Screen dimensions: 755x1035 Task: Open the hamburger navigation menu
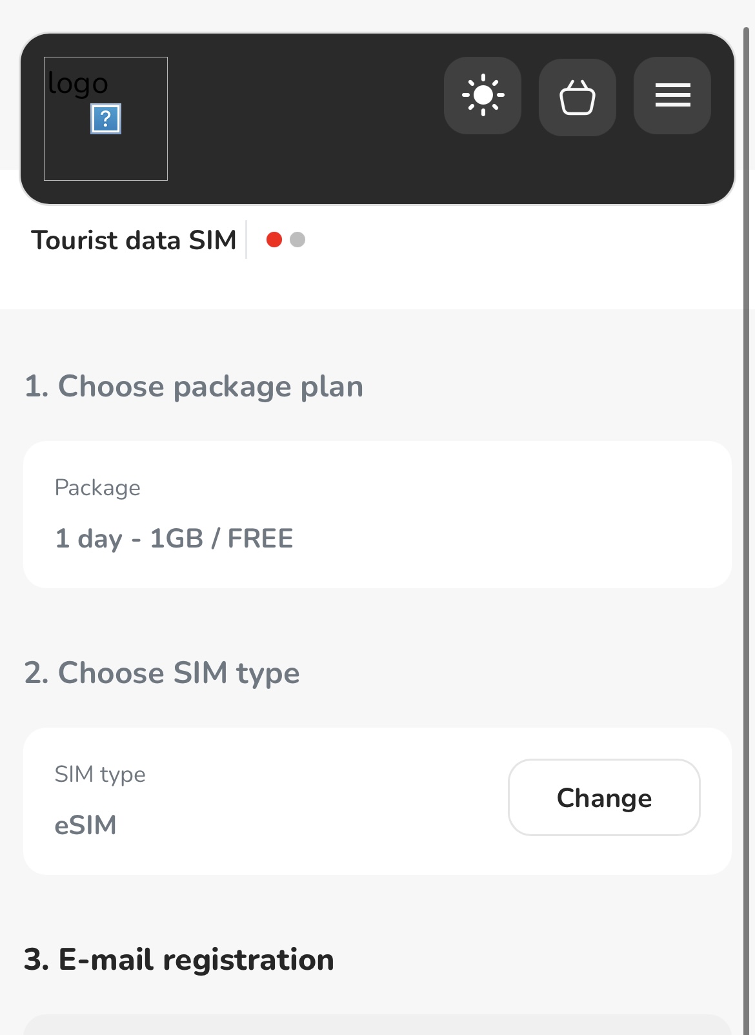672,96
